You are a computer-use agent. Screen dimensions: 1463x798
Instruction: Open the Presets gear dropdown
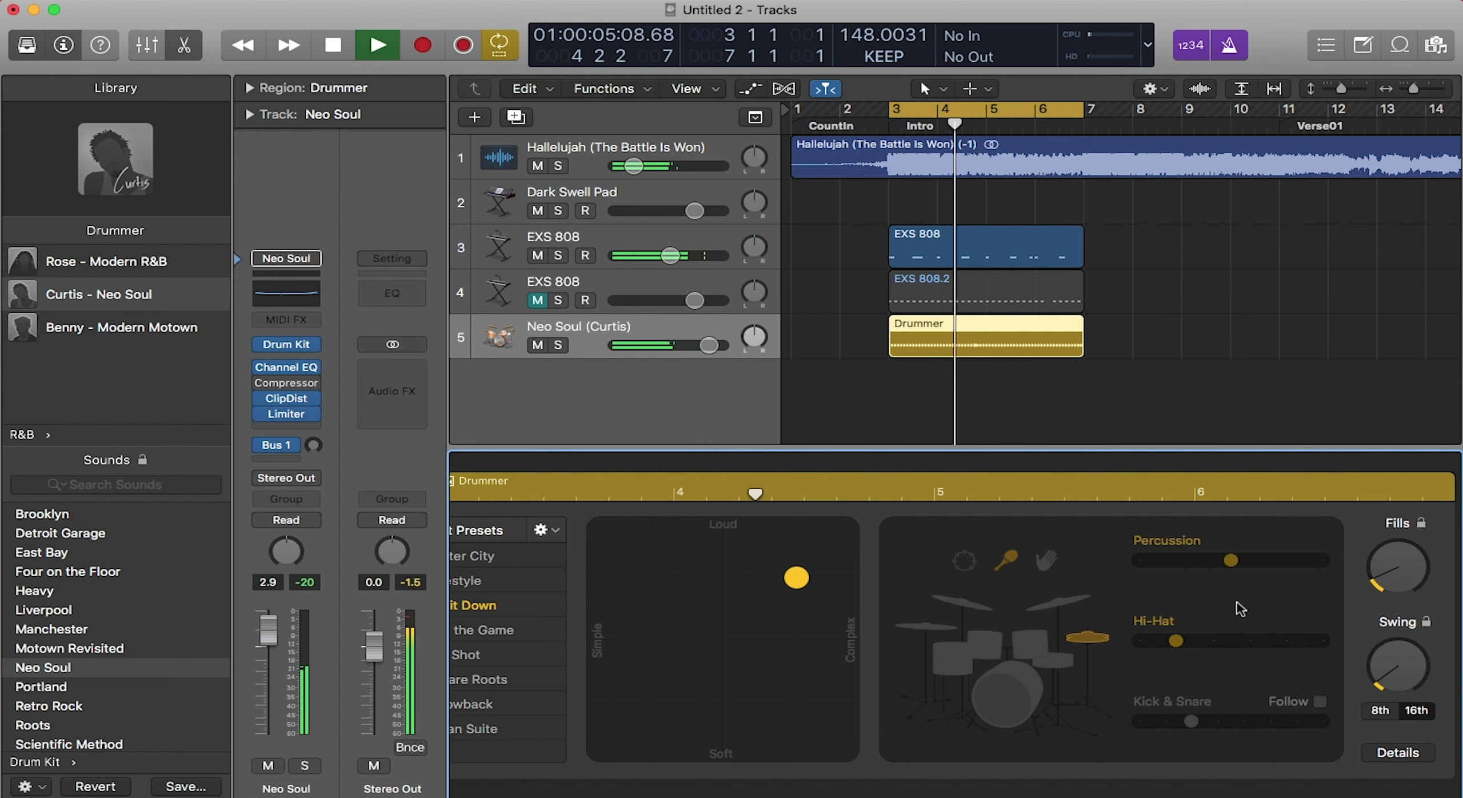pos(546,530)
